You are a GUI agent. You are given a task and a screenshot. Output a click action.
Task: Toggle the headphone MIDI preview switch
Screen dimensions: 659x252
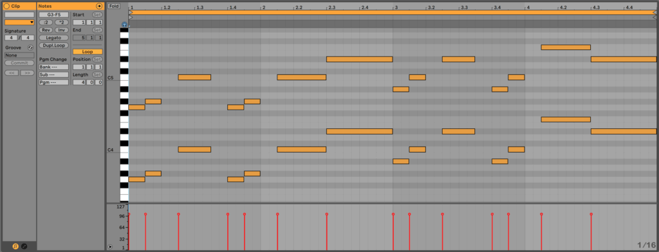(124, 25)
